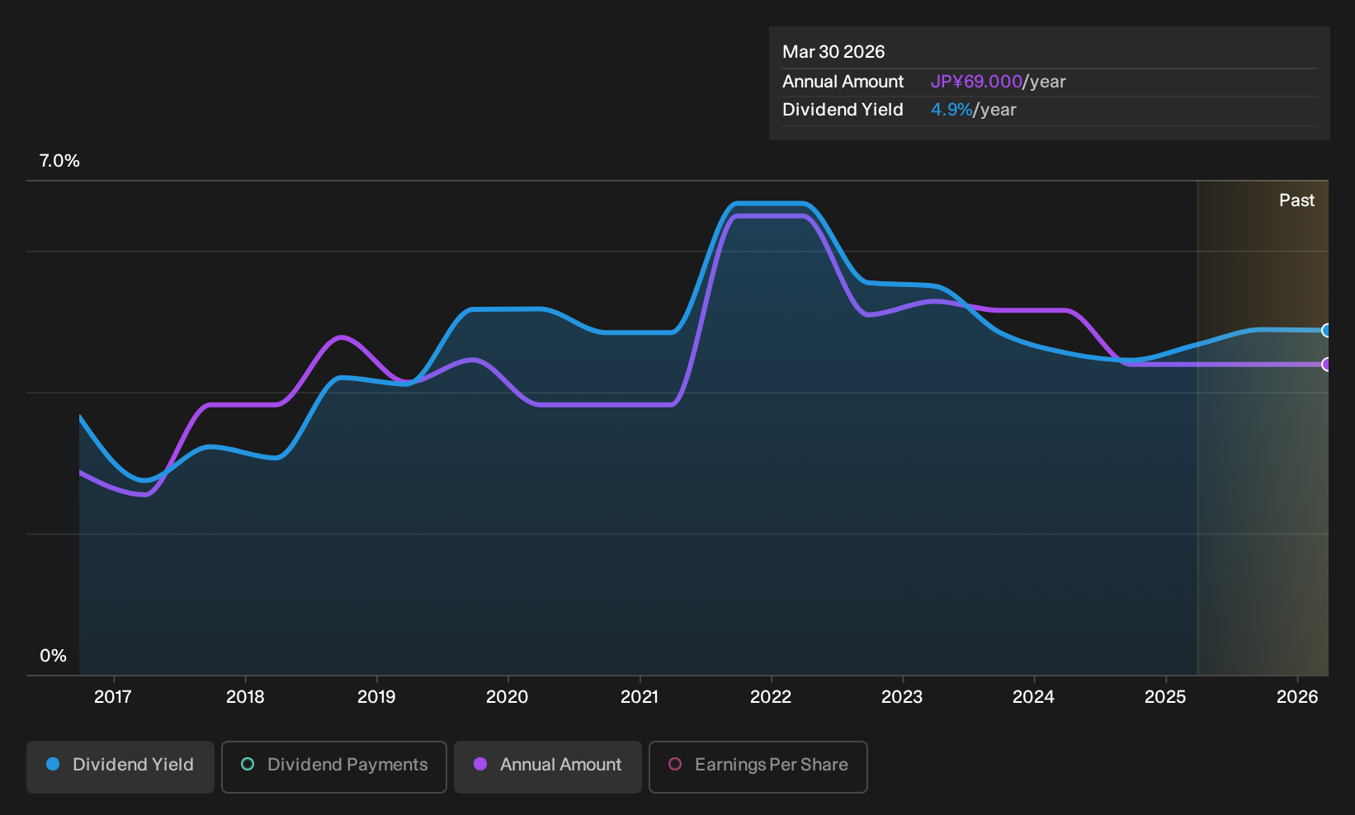Click the purple Annual Amount legend dot

tap(480, 765)
